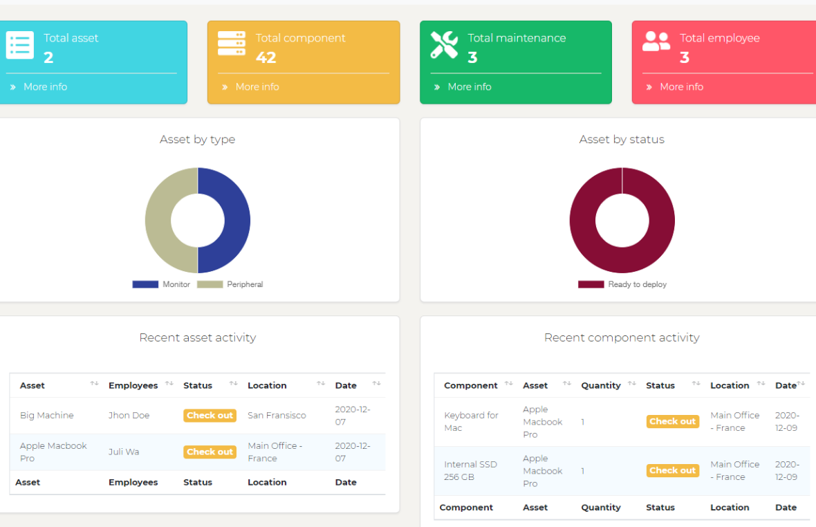Open More info under Total maintenance
This screenshot has height=527, width=816.
tap(469, 86)
